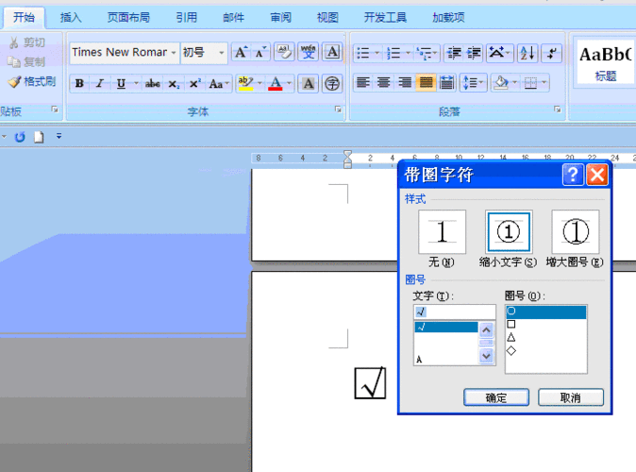The width and height of the screenshot is (636, 472).
Task: Align text right
Action: [405, 83]
